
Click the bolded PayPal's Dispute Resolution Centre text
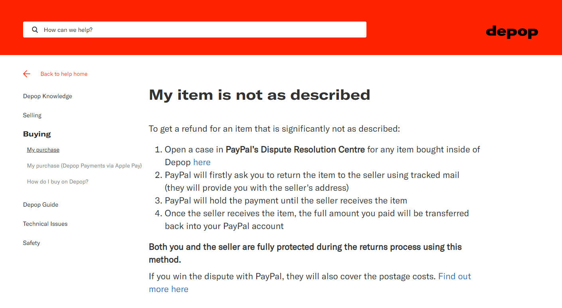click(x=295, y=149)
